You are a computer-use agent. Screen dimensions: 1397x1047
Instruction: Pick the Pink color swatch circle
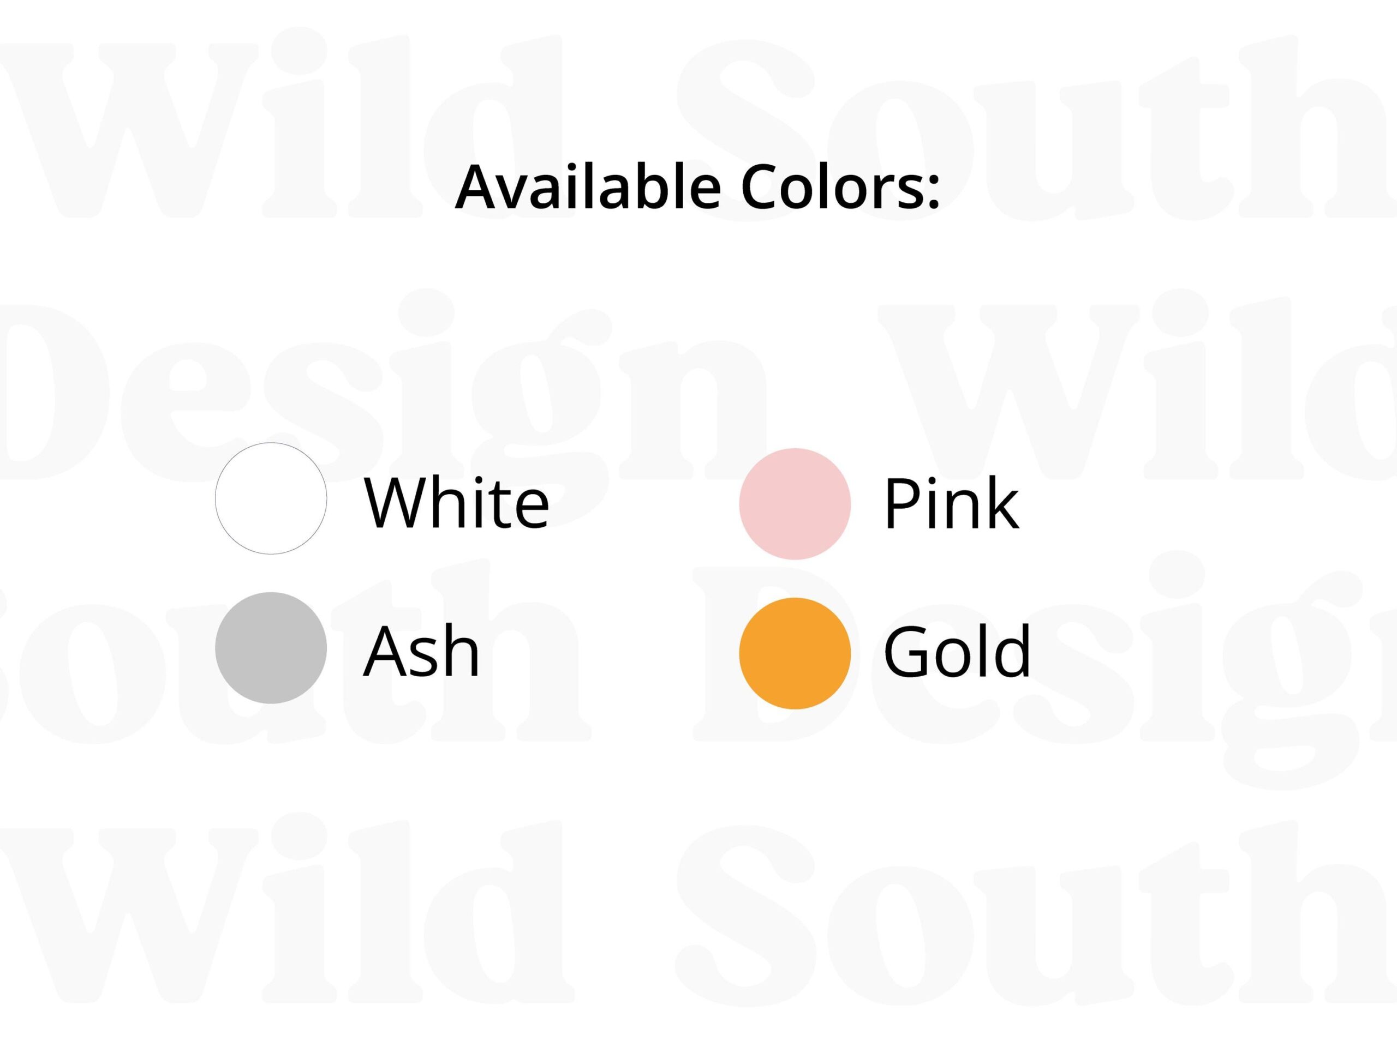[x=795, y=504]
